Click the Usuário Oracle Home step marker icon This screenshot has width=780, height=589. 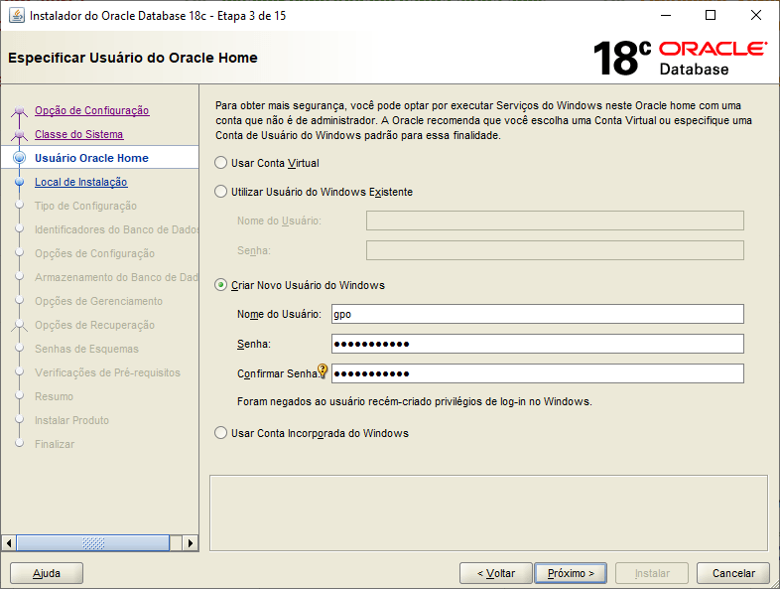pos(19,158)
